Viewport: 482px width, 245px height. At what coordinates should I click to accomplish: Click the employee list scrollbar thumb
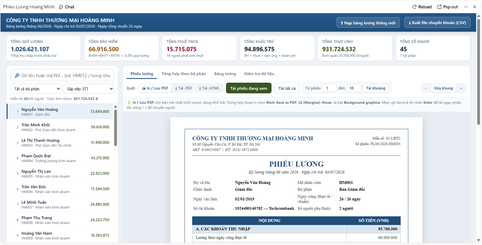[115, 128]
